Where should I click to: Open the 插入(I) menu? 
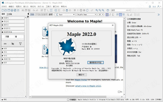tap(26, 7)
